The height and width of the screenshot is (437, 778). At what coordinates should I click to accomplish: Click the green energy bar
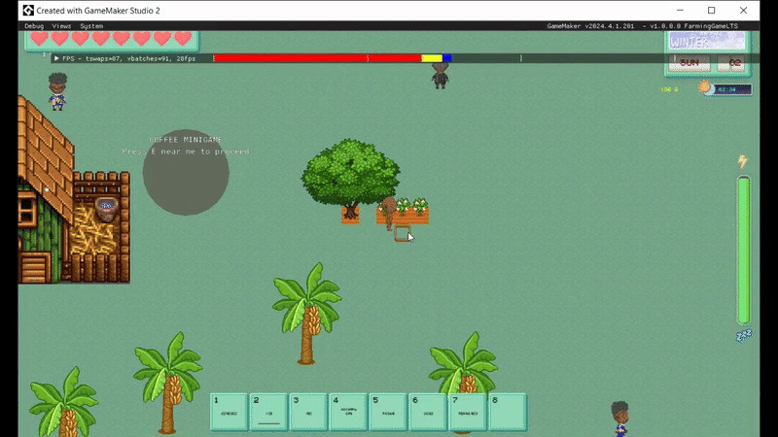pos(744,251)
